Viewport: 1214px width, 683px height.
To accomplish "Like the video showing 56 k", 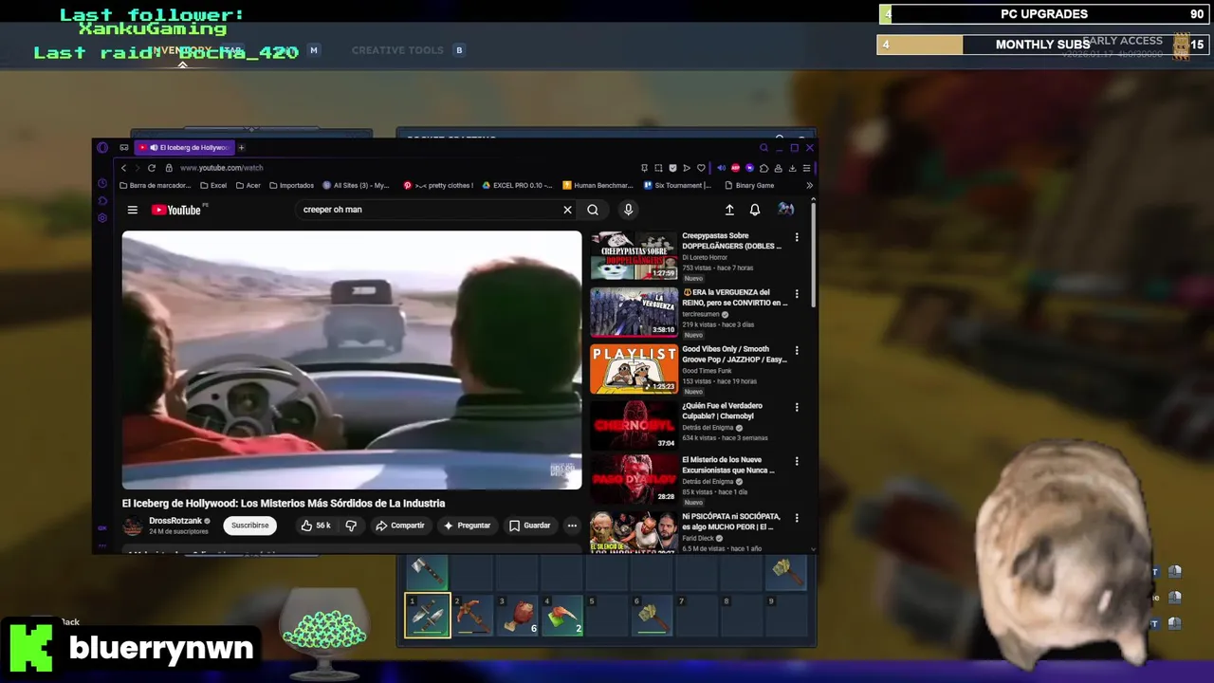I will click(316, 526).
